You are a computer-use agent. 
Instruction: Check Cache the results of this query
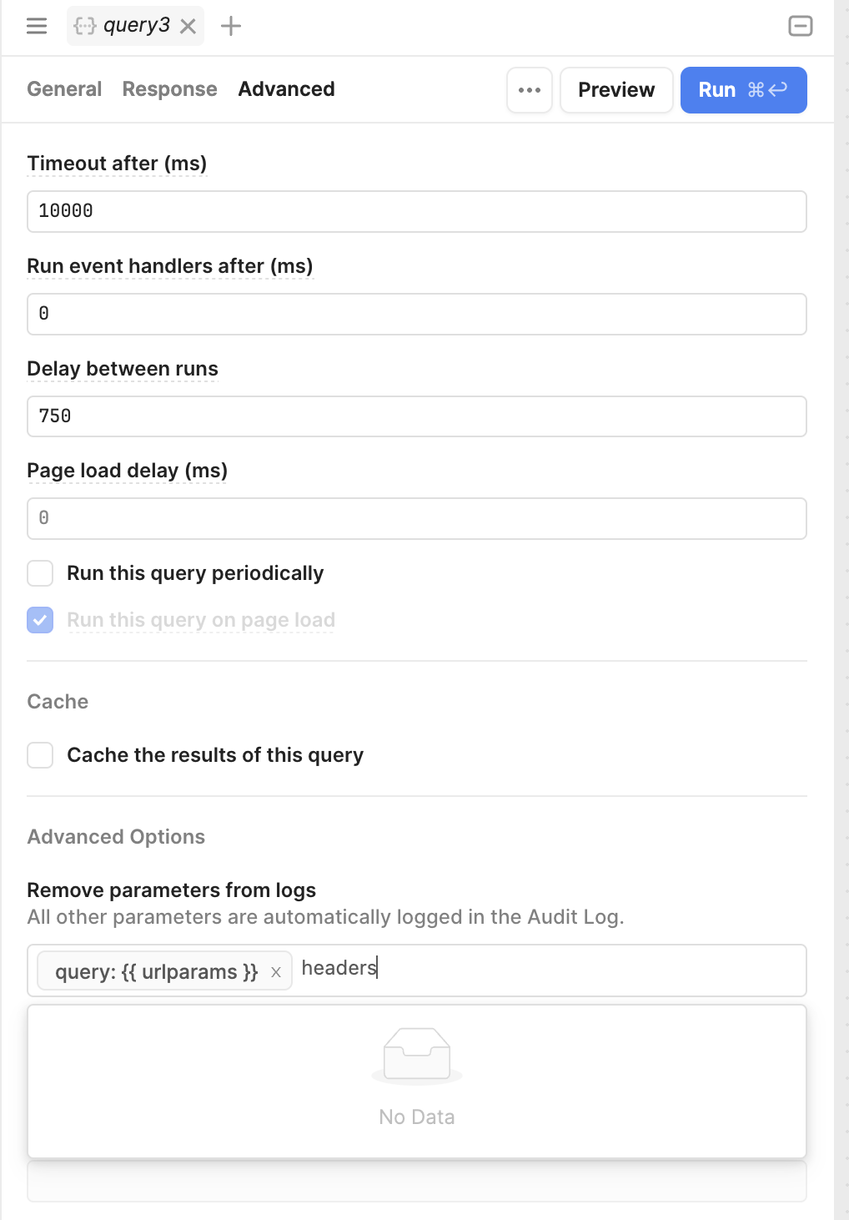(x=40, y=755)
